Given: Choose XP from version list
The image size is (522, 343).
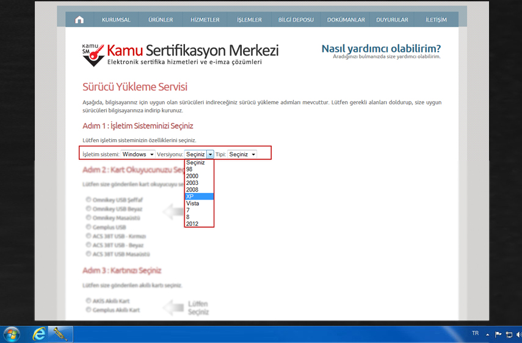Looking at the screenshot, I should click(x=199, y=197).
